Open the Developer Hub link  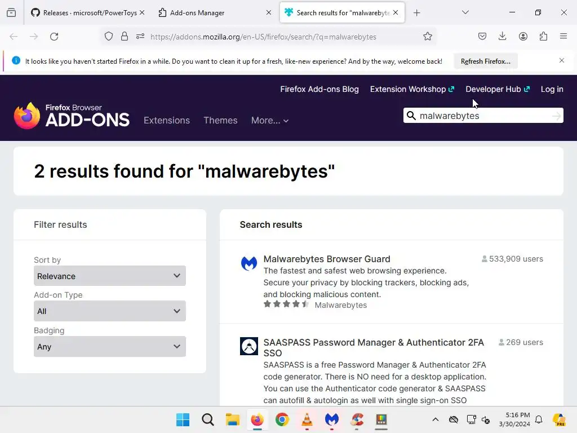[x=498, y=89]
